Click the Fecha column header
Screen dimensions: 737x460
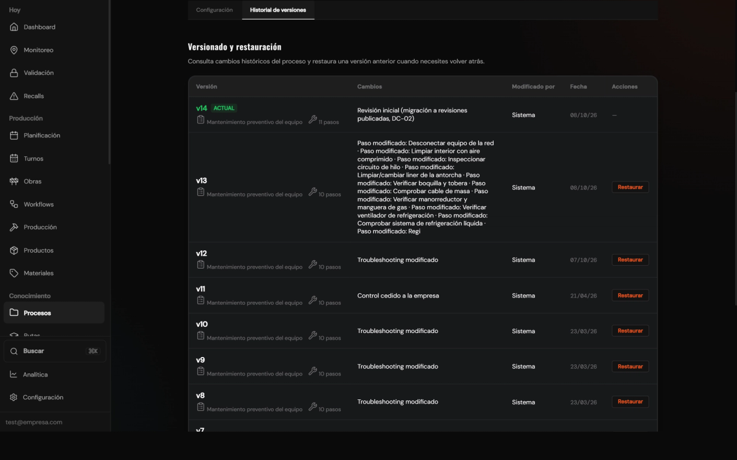point(578,87)
